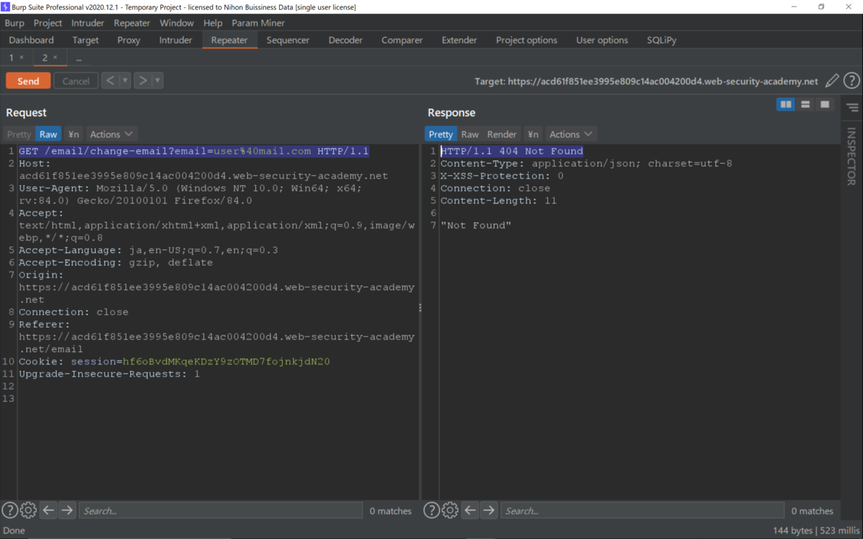The height and width of the screenshot is (539, 863).
Task: Open Inspector panel menu icon
Action: point(852,109)
